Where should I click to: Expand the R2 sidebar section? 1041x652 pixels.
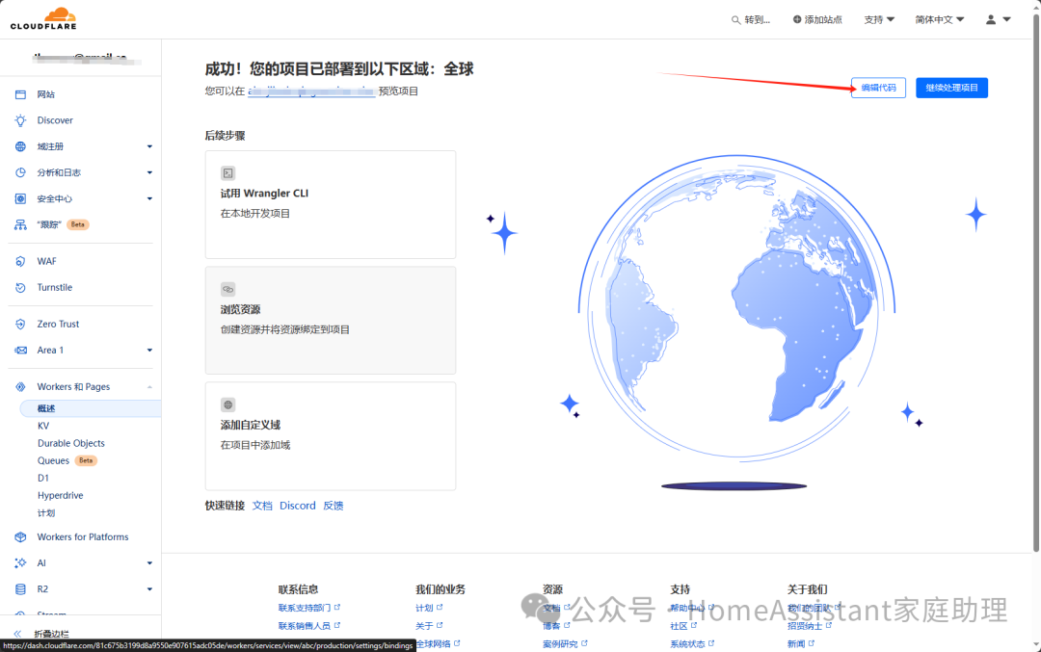pos(149,589)
